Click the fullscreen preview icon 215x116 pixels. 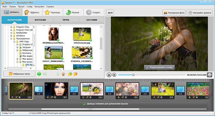coord(210,75)
